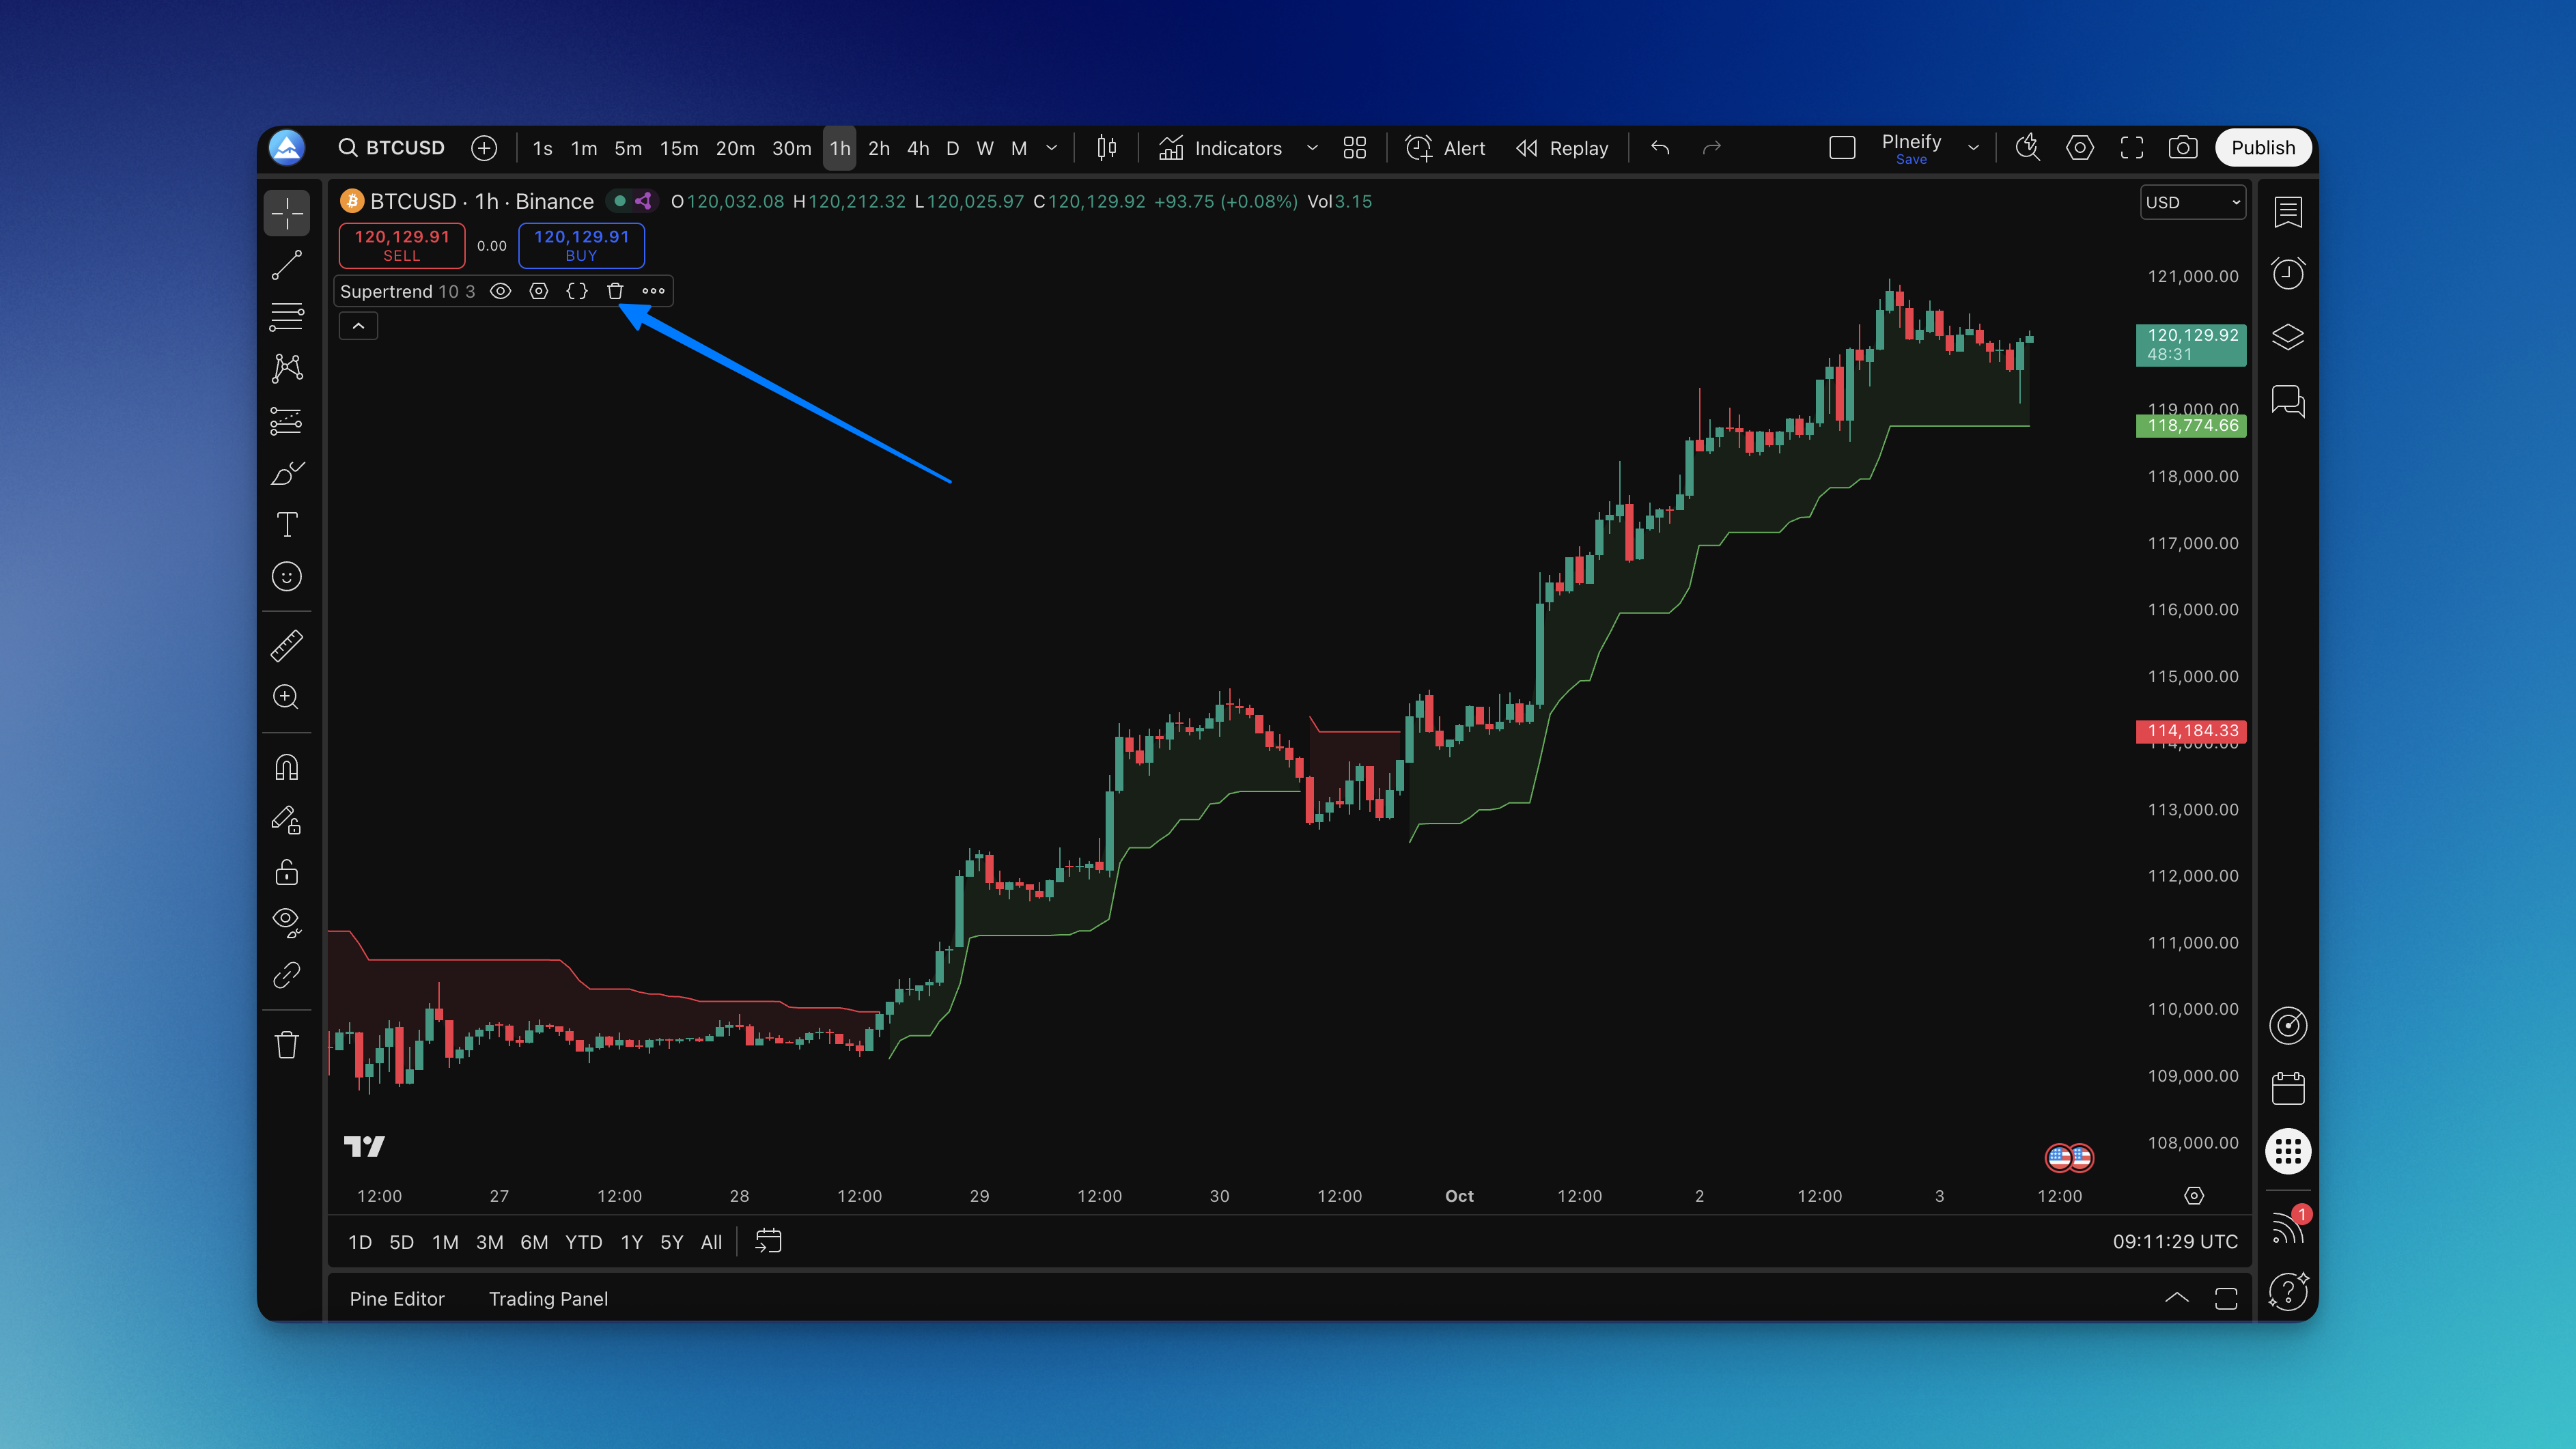Select the Text tool in left toolbar

(x=287, y=525)
